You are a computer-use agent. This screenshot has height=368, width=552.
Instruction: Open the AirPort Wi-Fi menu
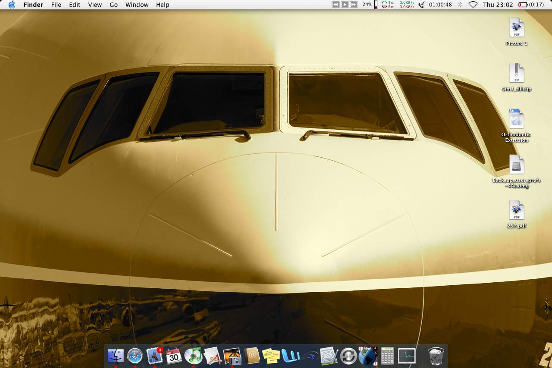pos(473,5)
